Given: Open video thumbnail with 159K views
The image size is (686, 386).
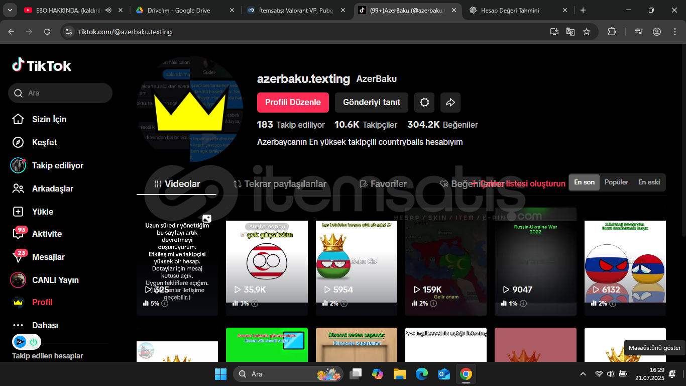Looking at the screenshot, I should (446, 261).
